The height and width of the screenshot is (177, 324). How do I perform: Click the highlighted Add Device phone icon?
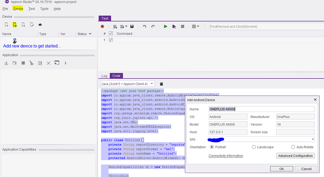pyautogui.click(x=15, y=25)
